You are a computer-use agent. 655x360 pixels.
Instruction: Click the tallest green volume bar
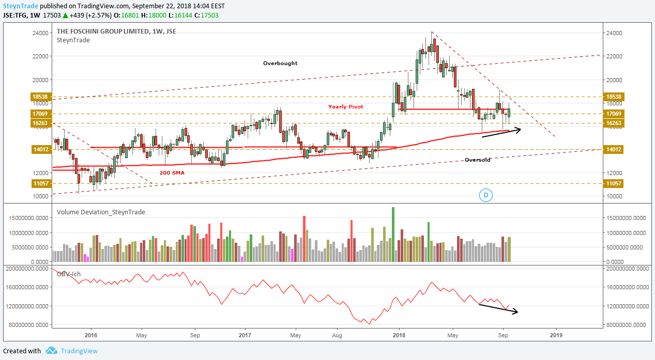(x=393, y=234)
